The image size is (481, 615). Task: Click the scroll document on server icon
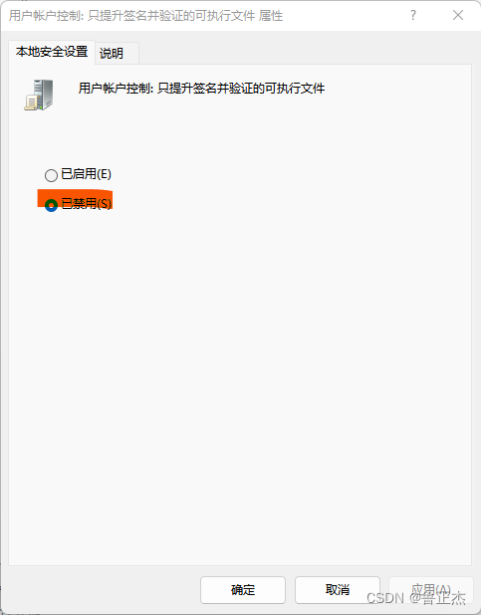click(31, 103)
